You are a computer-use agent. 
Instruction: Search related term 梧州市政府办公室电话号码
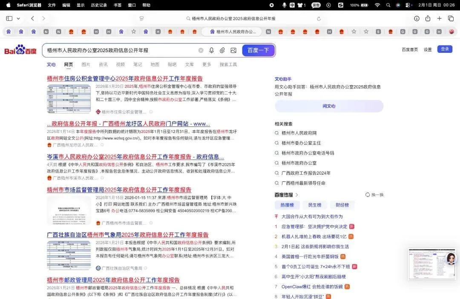(x=308, y=153)
